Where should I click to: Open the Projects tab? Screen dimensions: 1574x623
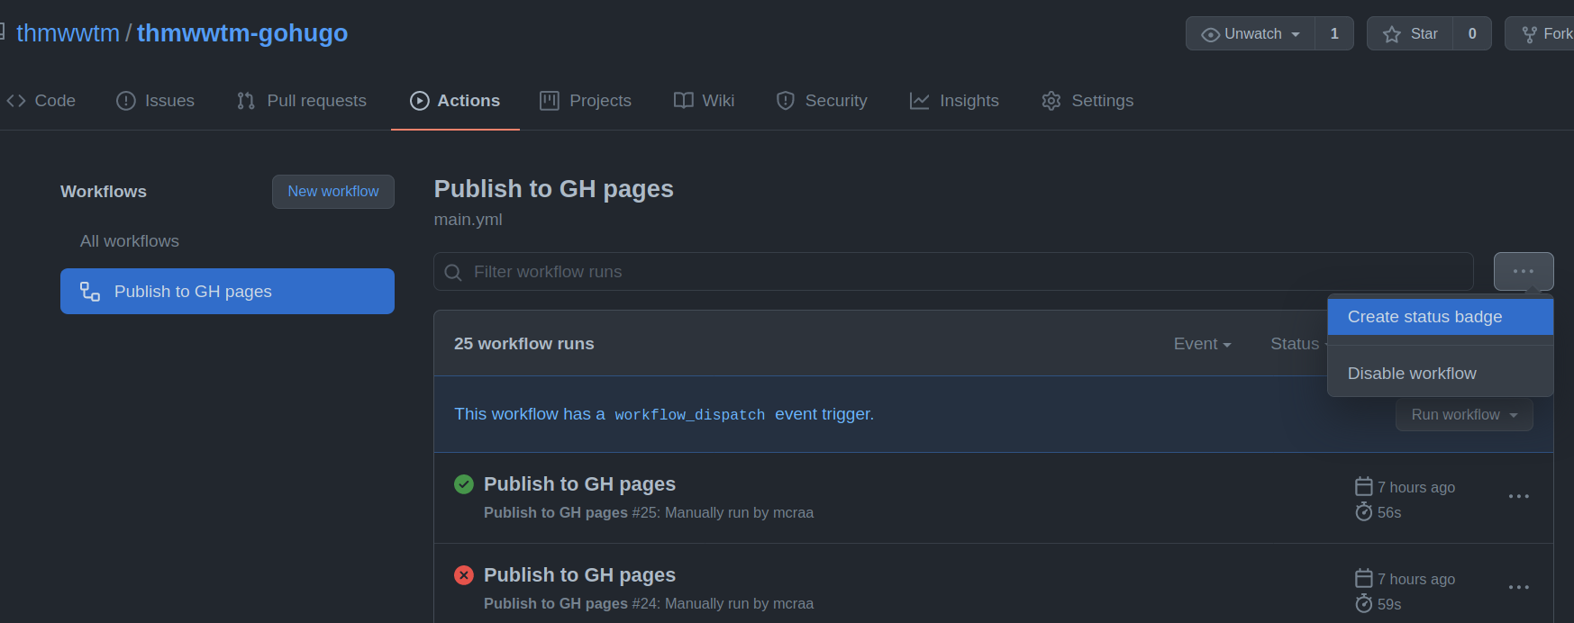(586, 101)
